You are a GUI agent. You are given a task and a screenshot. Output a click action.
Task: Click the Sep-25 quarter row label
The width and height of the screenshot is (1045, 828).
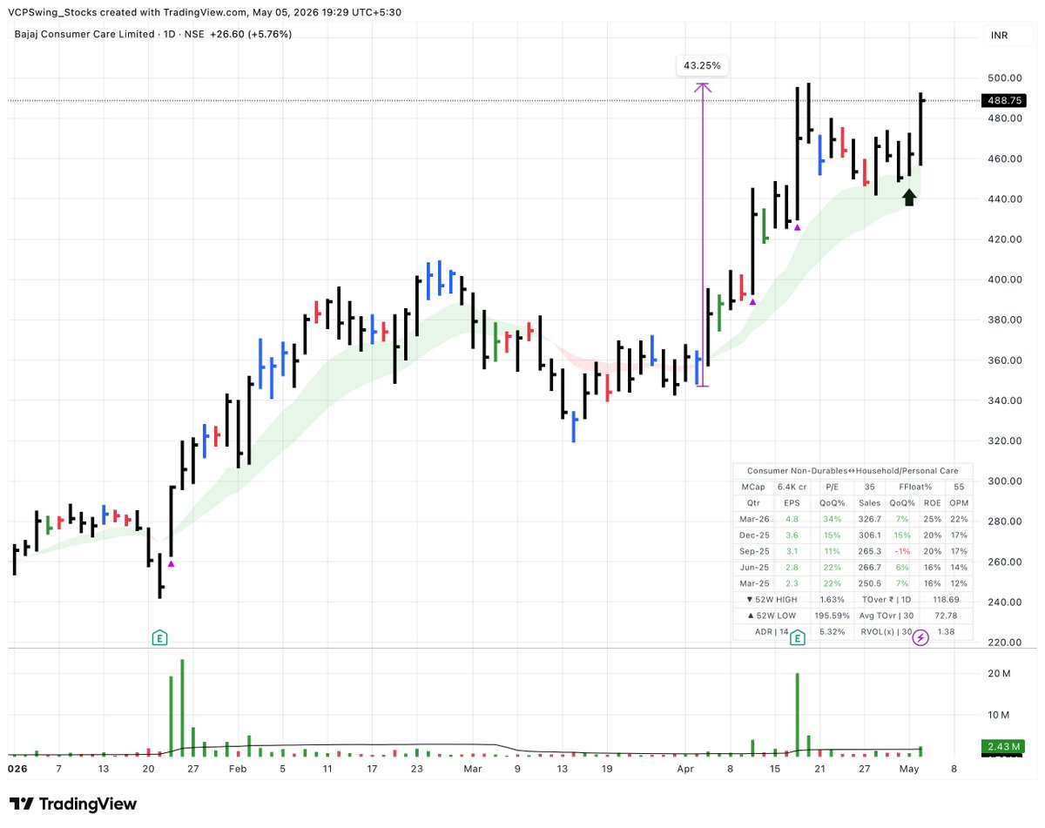click(752, 551)
